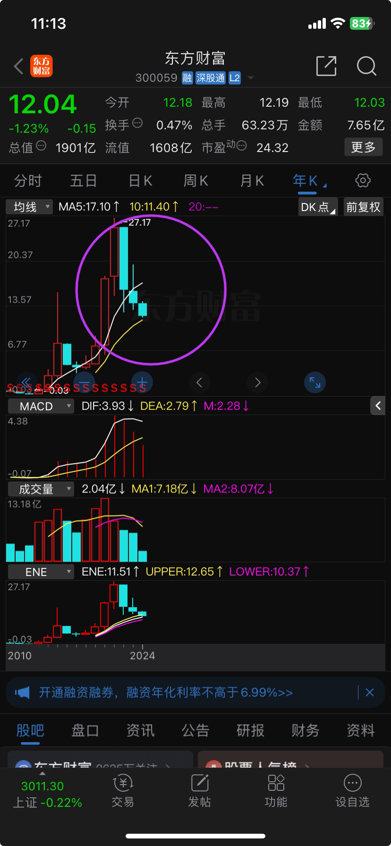Tap the 融 margin trading badge
Screen dimensions: 391x846
tap(187, 78)
